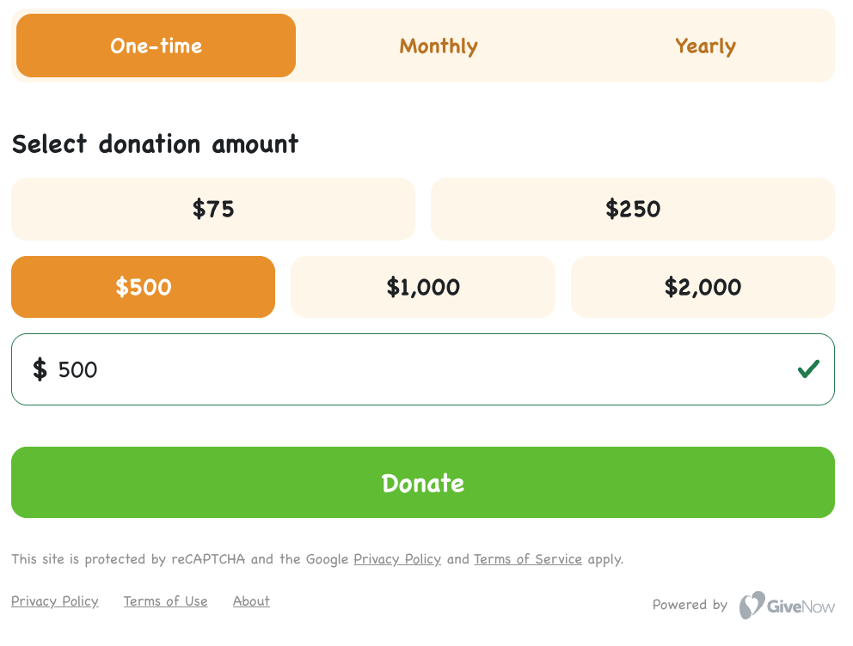Image resolution: width=853 pixels, height=646 pixels.
Task: Pick the $75 donation amount
Action: pyautogui.click(x=213, y=209)
